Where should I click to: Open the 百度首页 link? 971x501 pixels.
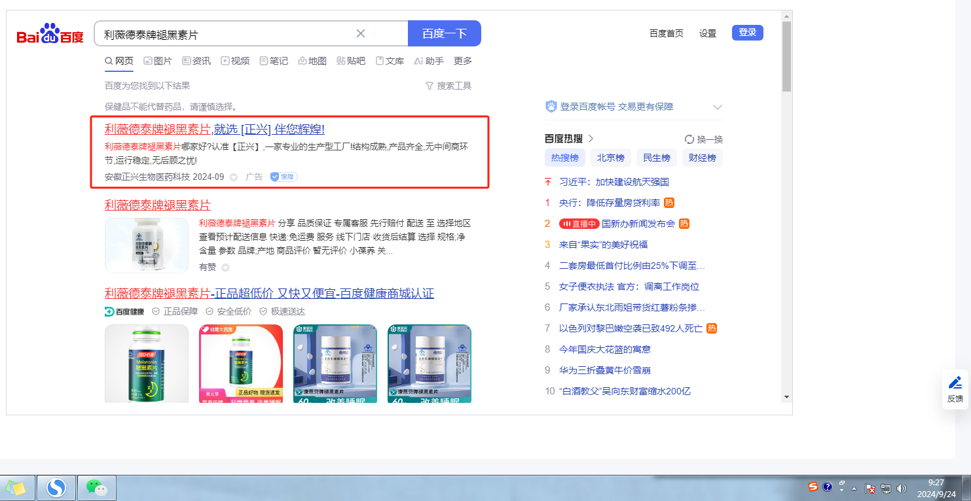point(667,33)
